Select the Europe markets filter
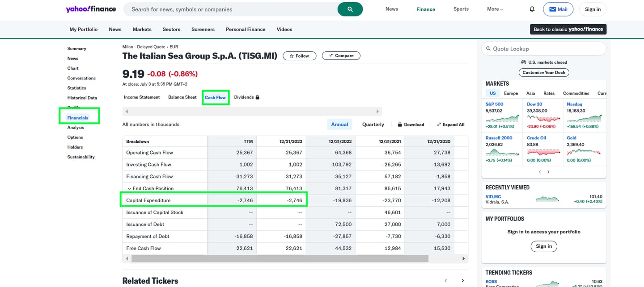 (511, 93)
